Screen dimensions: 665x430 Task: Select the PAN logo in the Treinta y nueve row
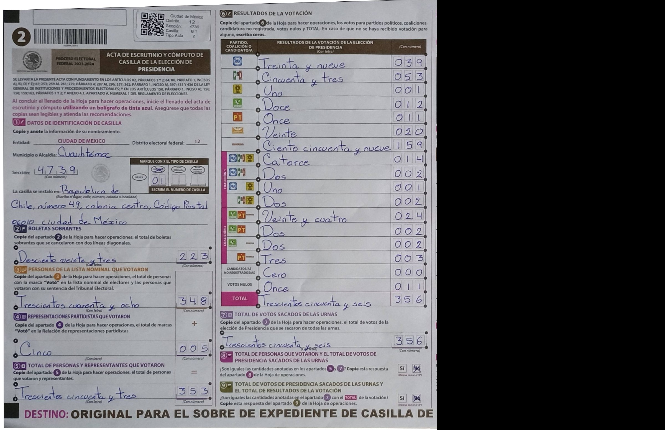(x=238, y=61)
